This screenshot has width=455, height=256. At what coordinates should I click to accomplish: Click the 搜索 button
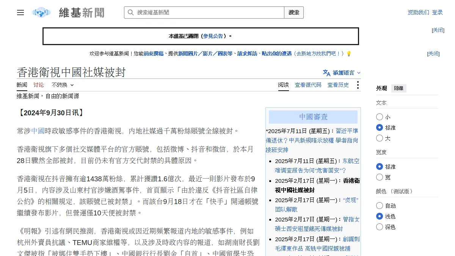tap(294, 13)
